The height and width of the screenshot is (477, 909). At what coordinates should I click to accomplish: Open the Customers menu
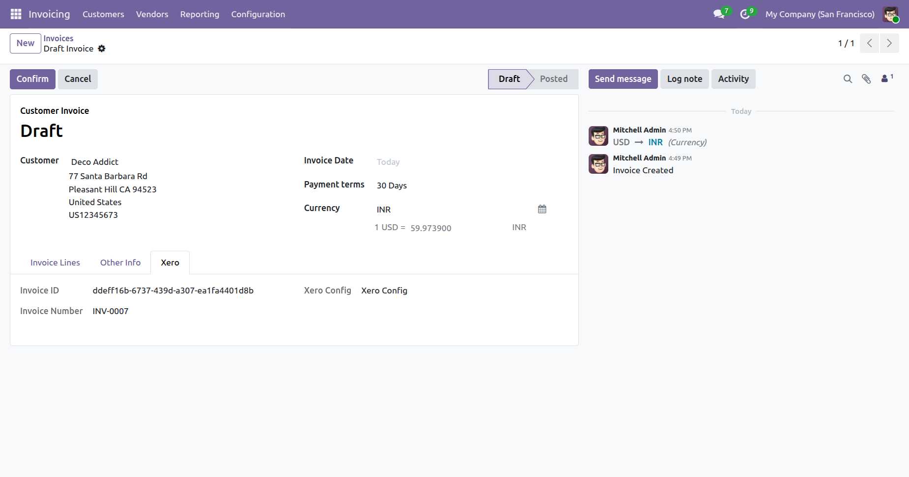tap(103, 14)
